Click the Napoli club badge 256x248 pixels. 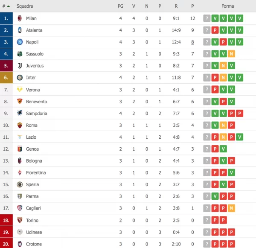[19, 42]
